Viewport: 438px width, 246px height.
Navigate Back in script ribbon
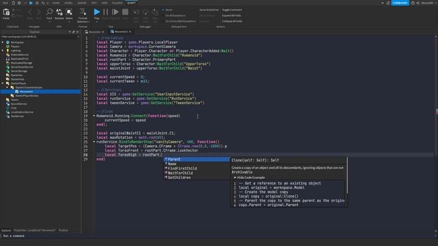click(30, 12)
